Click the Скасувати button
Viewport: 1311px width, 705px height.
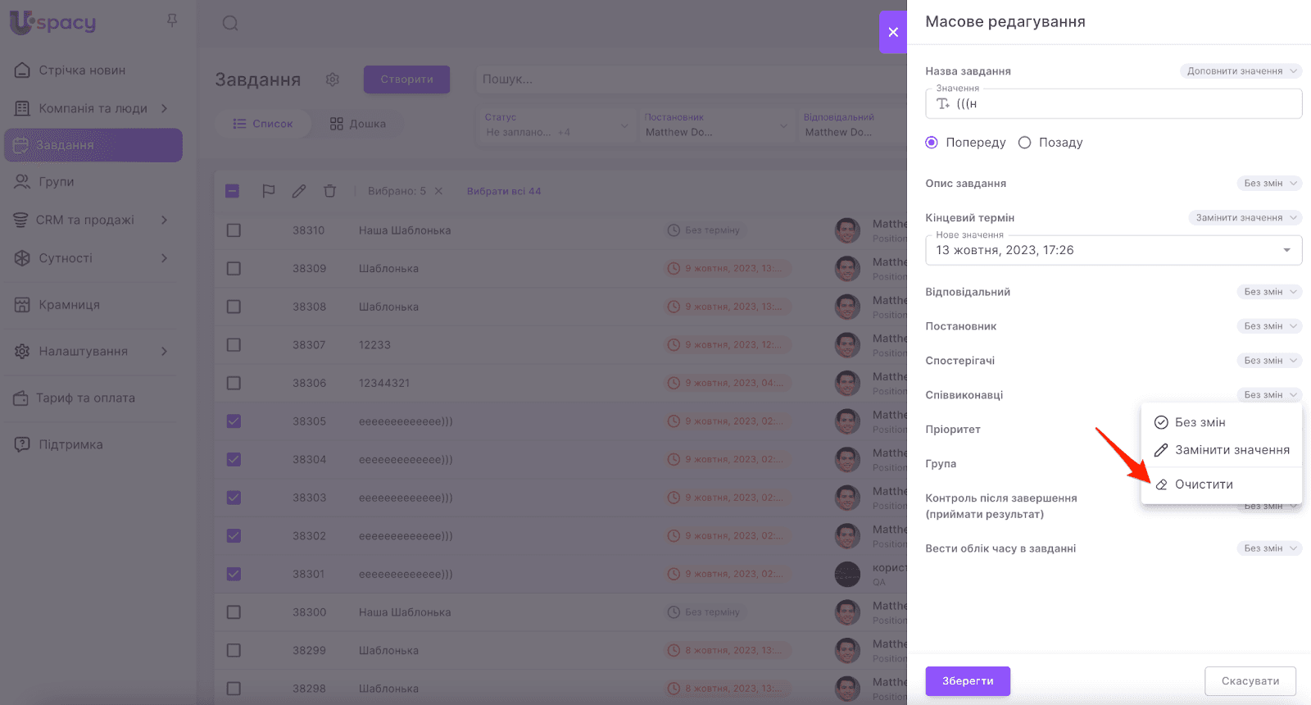coord(1250,681)
